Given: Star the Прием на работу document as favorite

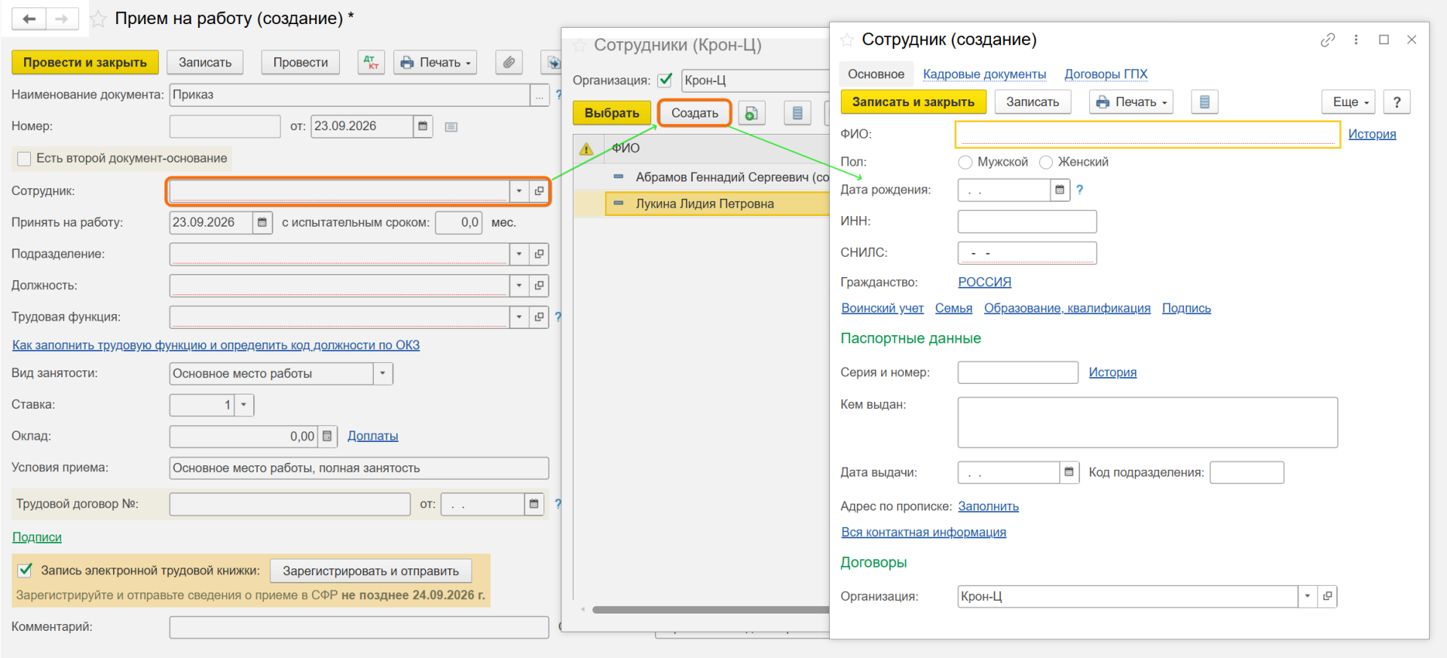Looking at the screenshot, I should point(98,20).
